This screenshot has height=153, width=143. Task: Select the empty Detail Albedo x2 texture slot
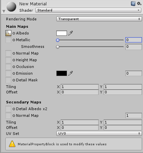8,109
